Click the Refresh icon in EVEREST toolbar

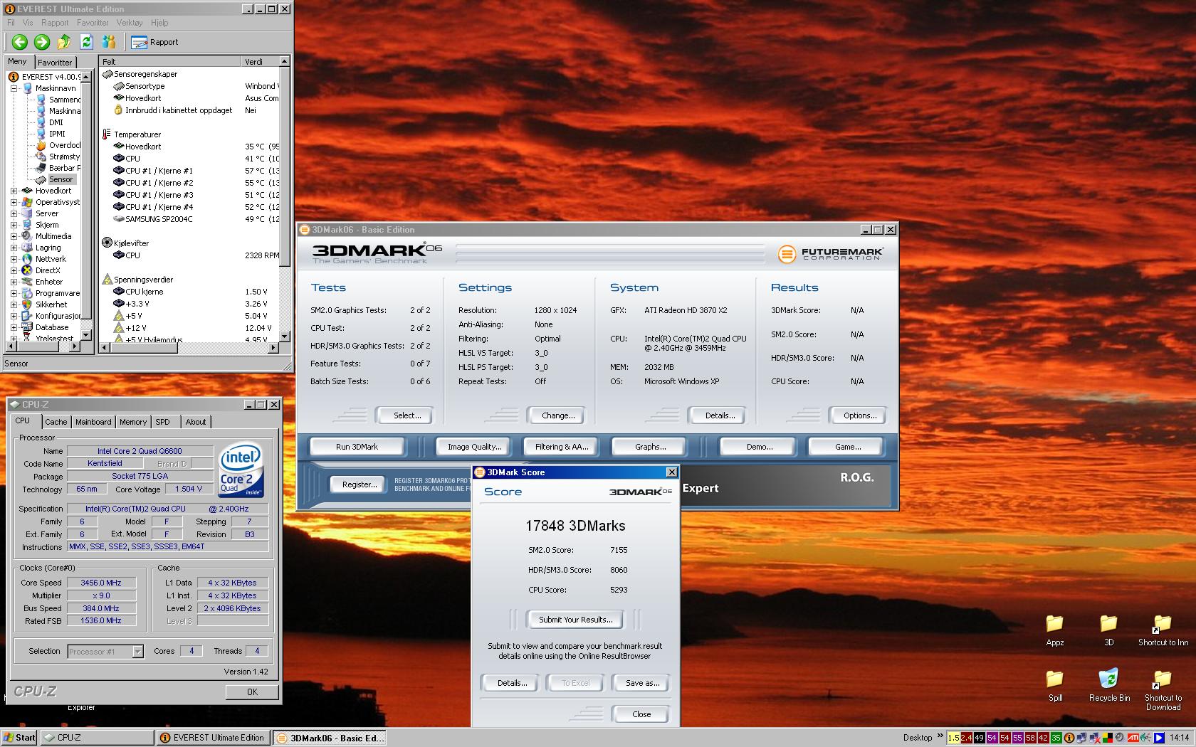click(x=86, y=42)
